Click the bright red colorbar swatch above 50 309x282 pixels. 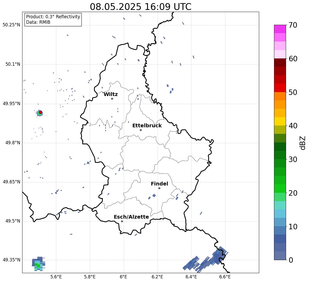280,88
